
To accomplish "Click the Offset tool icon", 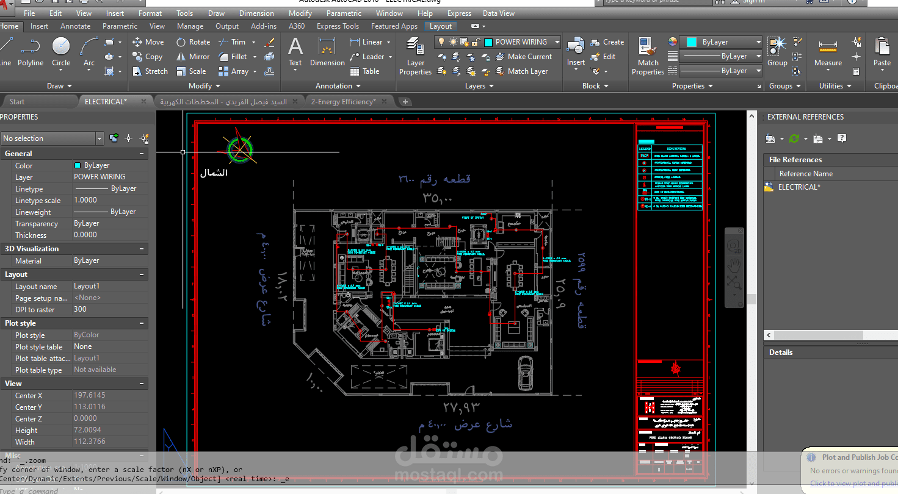I will point(269,71).
